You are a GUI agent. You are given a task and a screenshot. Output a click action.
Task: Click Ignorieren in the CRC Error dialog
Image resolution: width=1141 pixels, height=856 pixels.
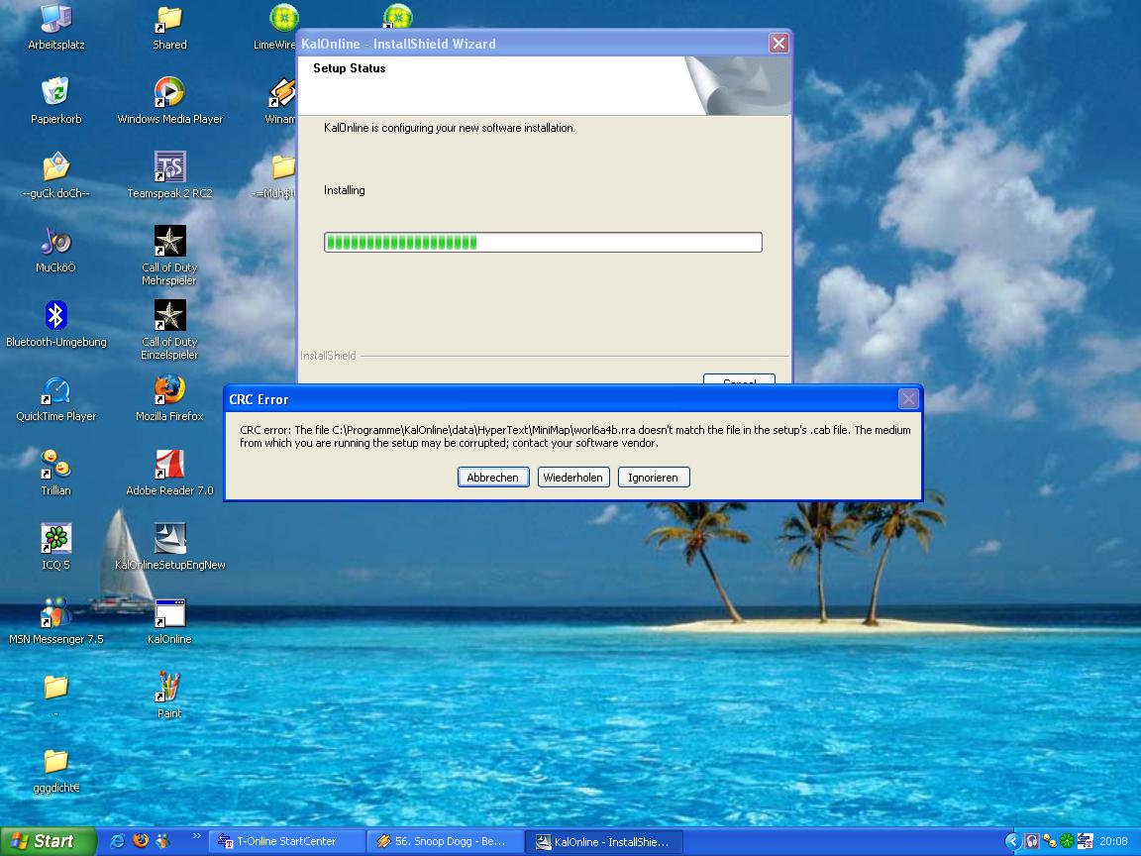(653, 478)
